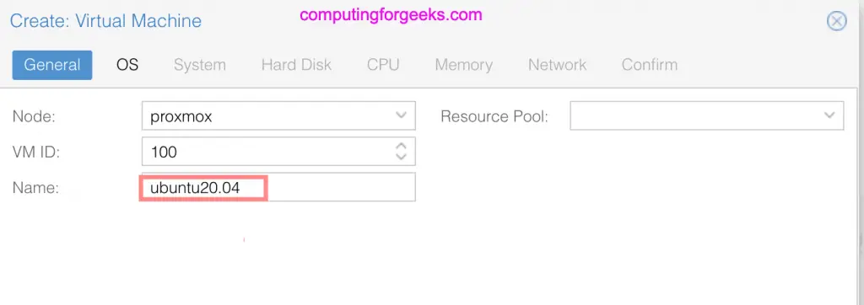Click the Create: Virtual Machine title

(x=105, y=21)
